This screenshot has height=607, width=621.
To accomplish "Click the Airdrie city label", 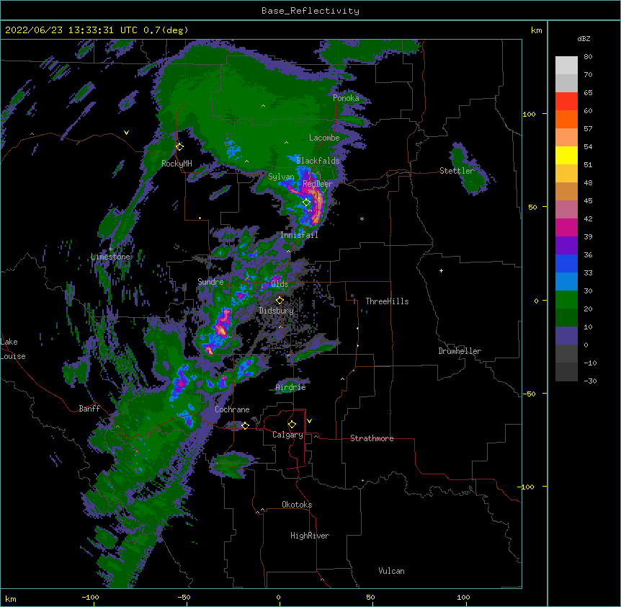I will pyautogui.click(x=291, y=387).
